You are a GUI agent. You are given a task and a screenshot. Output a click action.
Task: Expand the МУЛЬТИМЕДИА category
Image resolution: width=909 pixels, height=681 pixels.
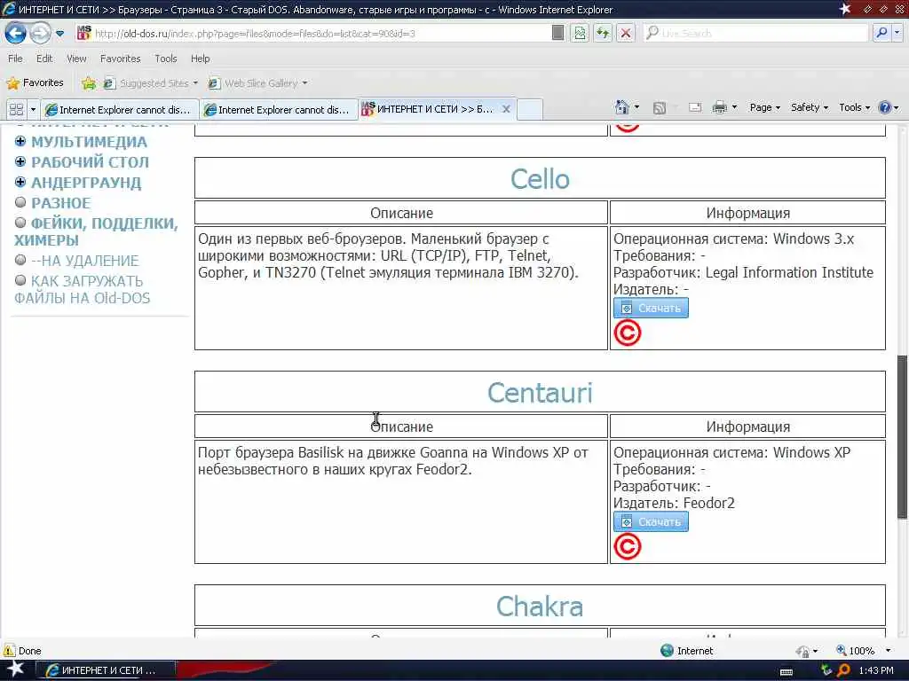20,141
